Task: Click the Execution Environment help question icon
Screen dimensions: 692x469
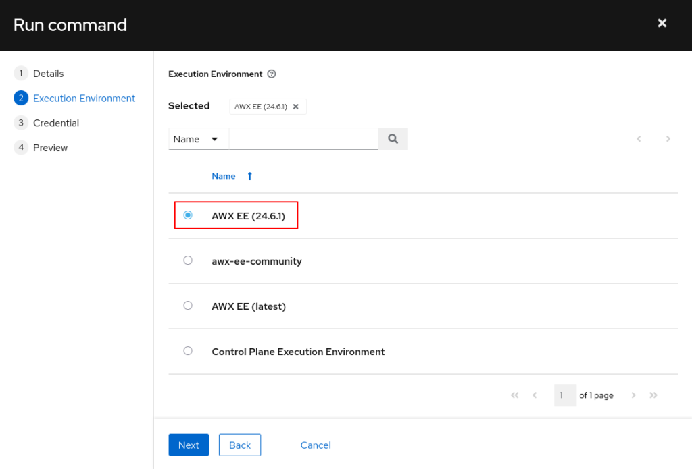Action: click(x=272, y=74)
